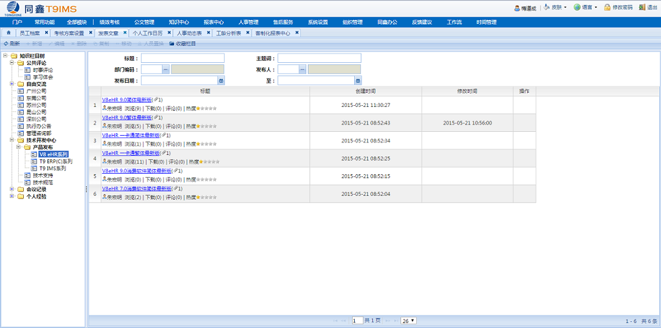This screenshot has width=661, height=328.
Task: Open calendar picker for the 至 date field
Action: pos(358,81)
